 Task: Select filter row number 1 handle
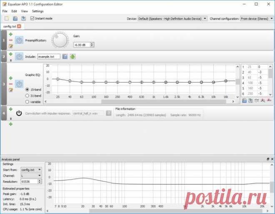[x=4, y=40]
